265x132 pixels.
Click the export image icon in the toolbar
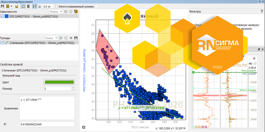[7, 6]
